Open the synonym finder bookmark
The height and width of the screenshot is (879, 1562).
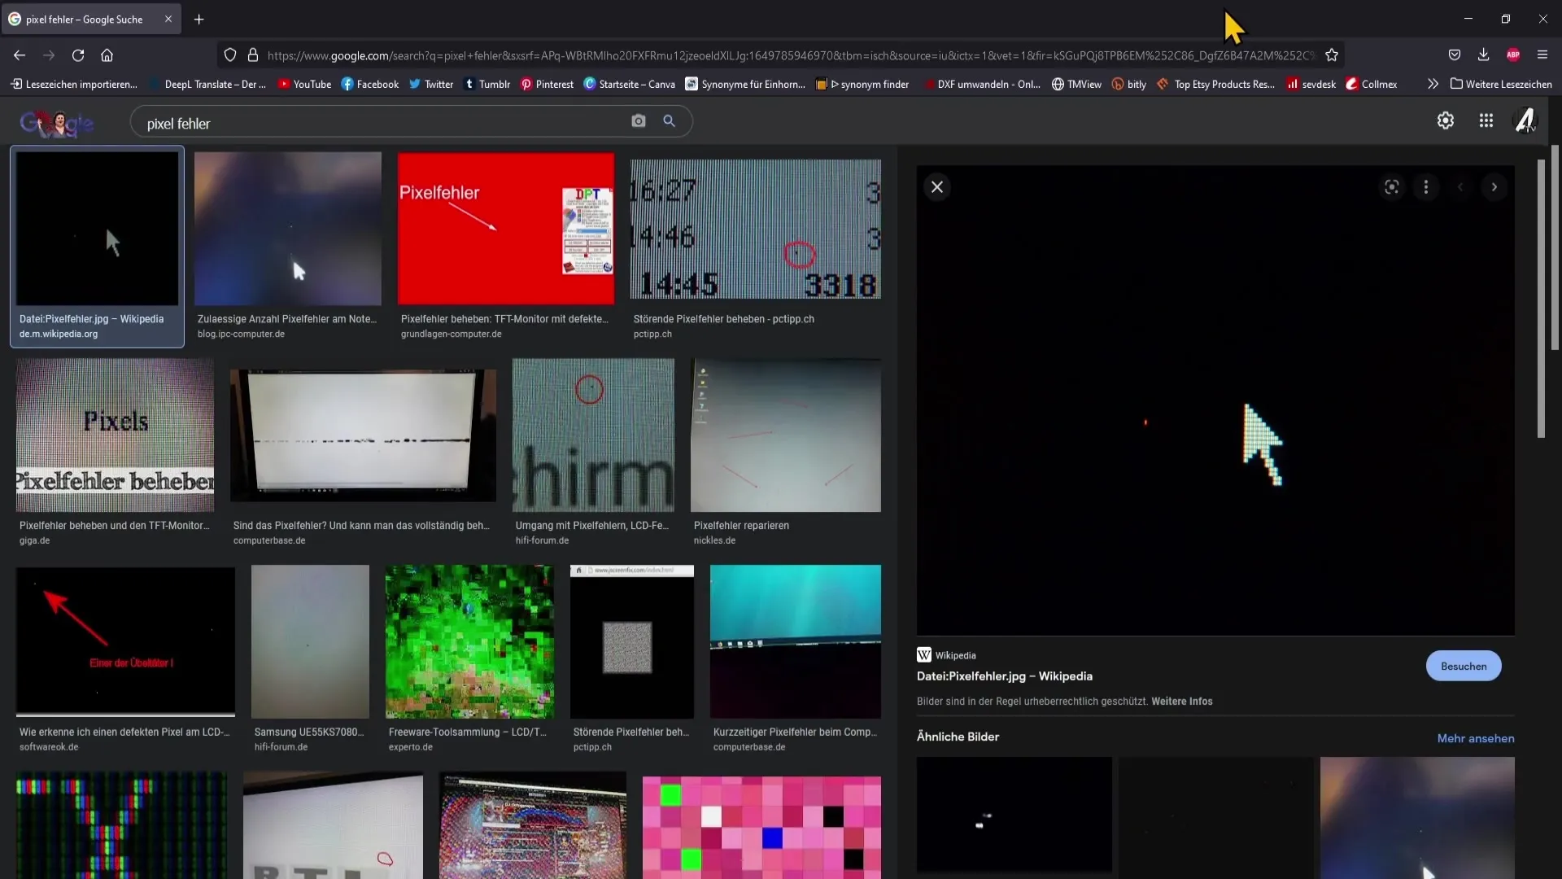862,84
